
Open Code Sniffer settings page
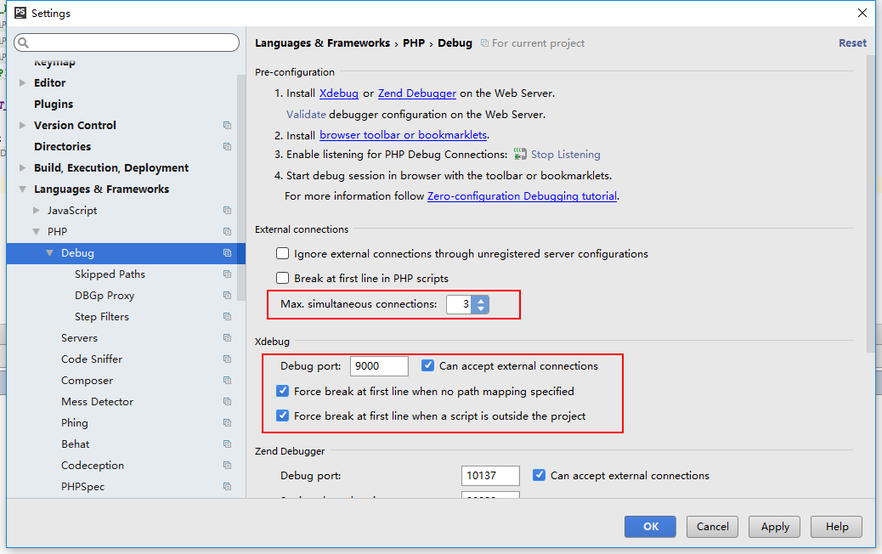(92, 359)
